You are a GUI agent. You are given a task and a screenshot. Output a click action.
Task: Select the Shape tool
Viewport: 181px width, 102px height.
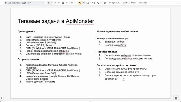[x=94, y=3]
